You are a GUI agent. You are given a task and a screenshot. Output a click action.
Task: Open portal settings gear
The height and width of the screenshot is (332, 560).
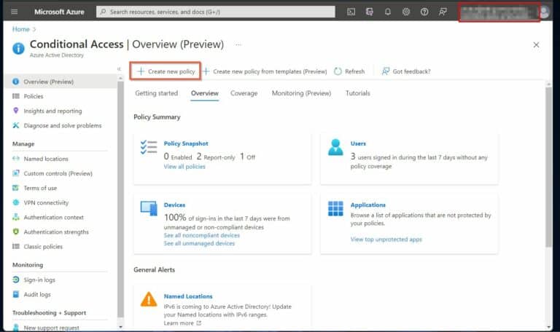[406, 12]
